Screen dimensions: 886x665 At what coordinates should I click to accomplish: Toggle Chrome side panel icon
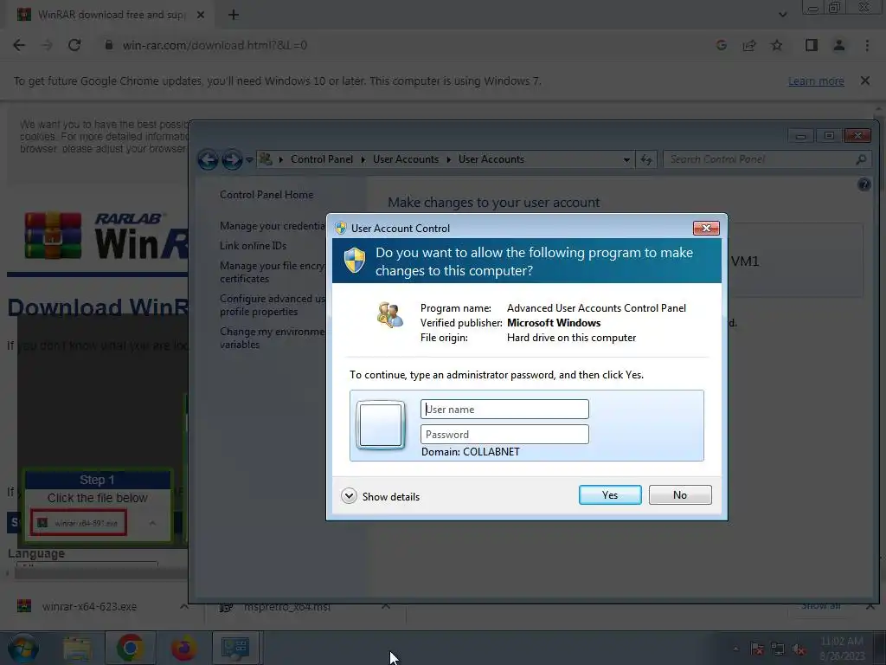click(812, 45)
